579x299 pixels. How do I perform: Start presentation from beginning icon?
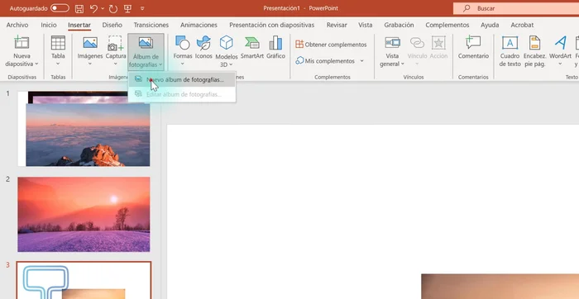127,8
